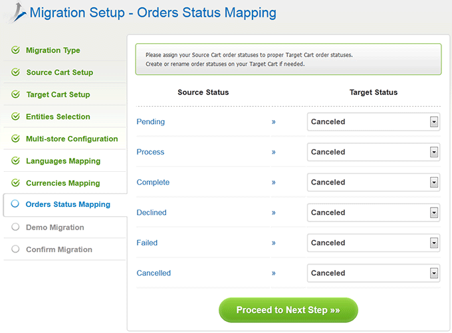
Task: Click the checkmark icon beside Currencies Mapping
Action: coord(15,182)
